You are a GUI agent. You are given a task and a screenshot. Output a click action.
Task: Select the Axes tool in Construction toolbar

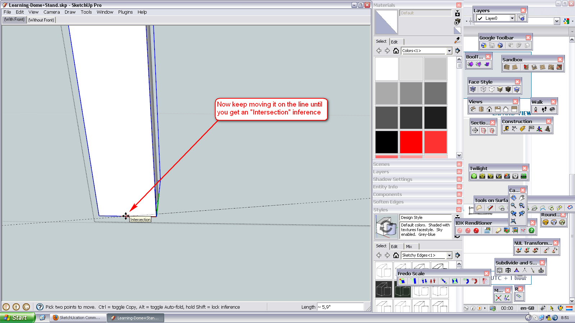[539, 129]
